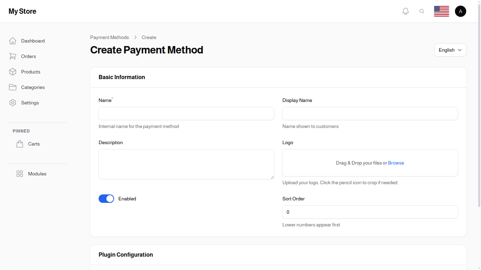Disable the Enabled payment method toggle
This screenshot has width=481, height=270.
[106, 199]
